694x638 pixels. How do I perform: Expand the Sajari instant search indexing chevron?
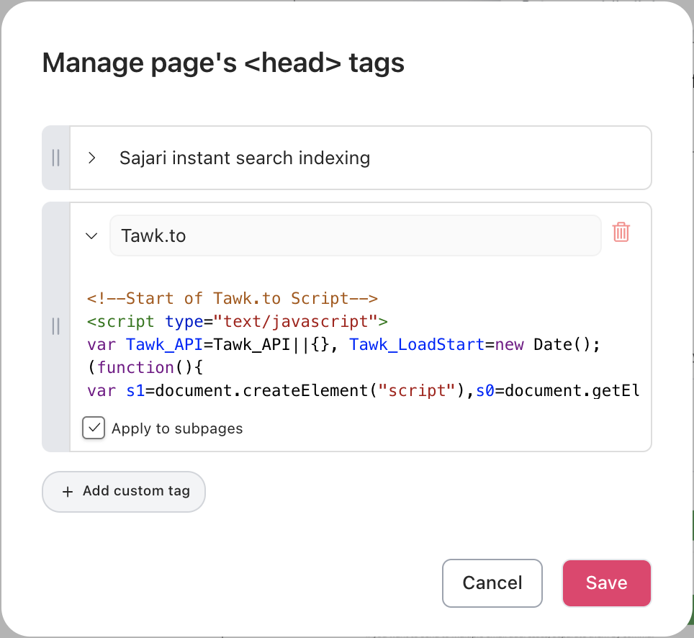tap(91, 158)
